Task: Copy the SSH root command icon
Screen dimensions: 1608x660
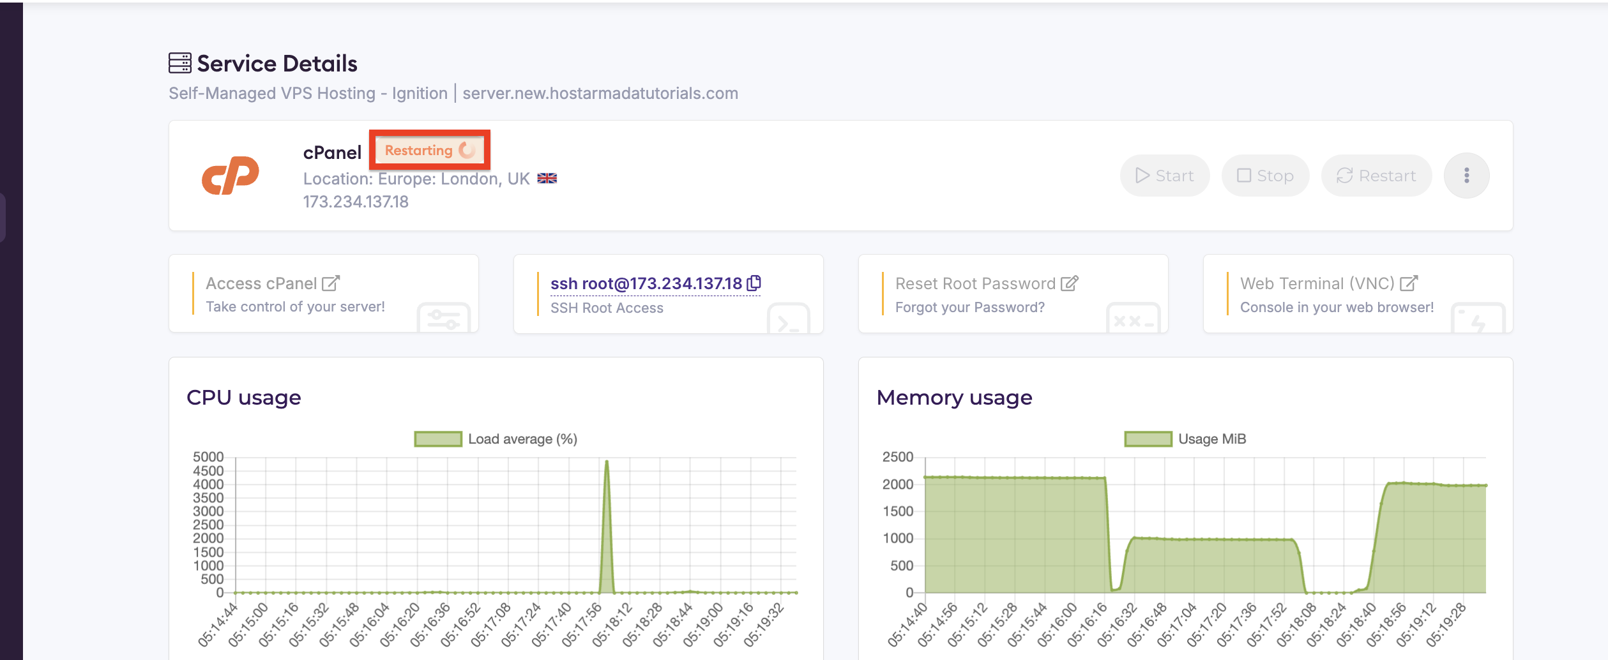Action: point(754,283)
